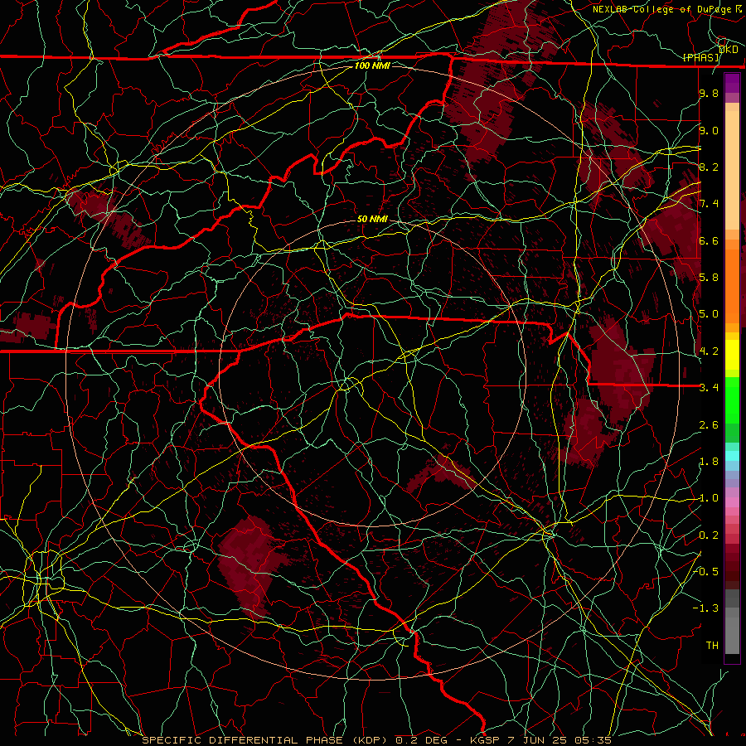Click the purple top segment of color bar
Viewport: 746px width, 746px height.
pyautogui.click(x=732, y=83)
